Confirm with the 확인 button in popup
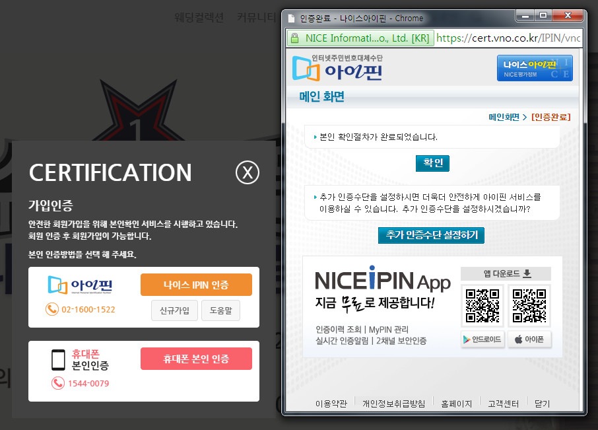Viewport: 598px width, 430px height. (432, 163)
